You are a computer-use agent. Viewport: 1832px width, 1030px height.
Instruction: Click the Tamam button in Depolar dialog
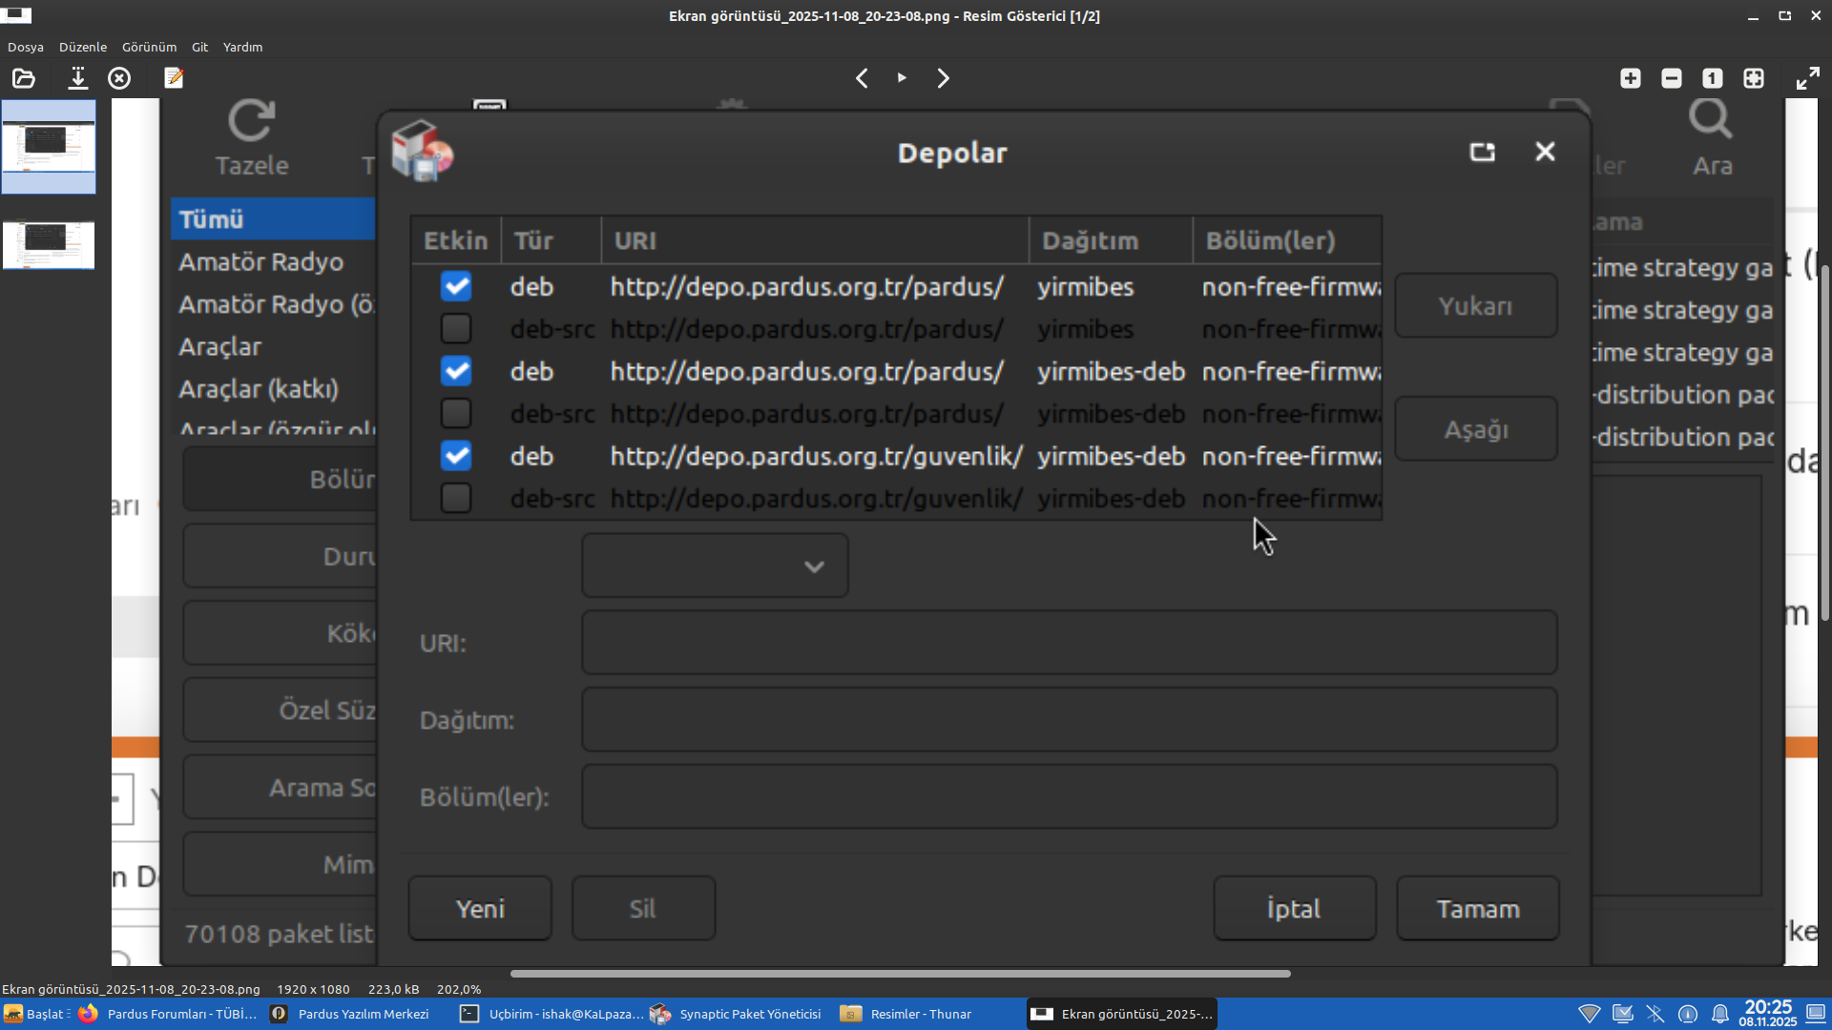coord(1477,909)
